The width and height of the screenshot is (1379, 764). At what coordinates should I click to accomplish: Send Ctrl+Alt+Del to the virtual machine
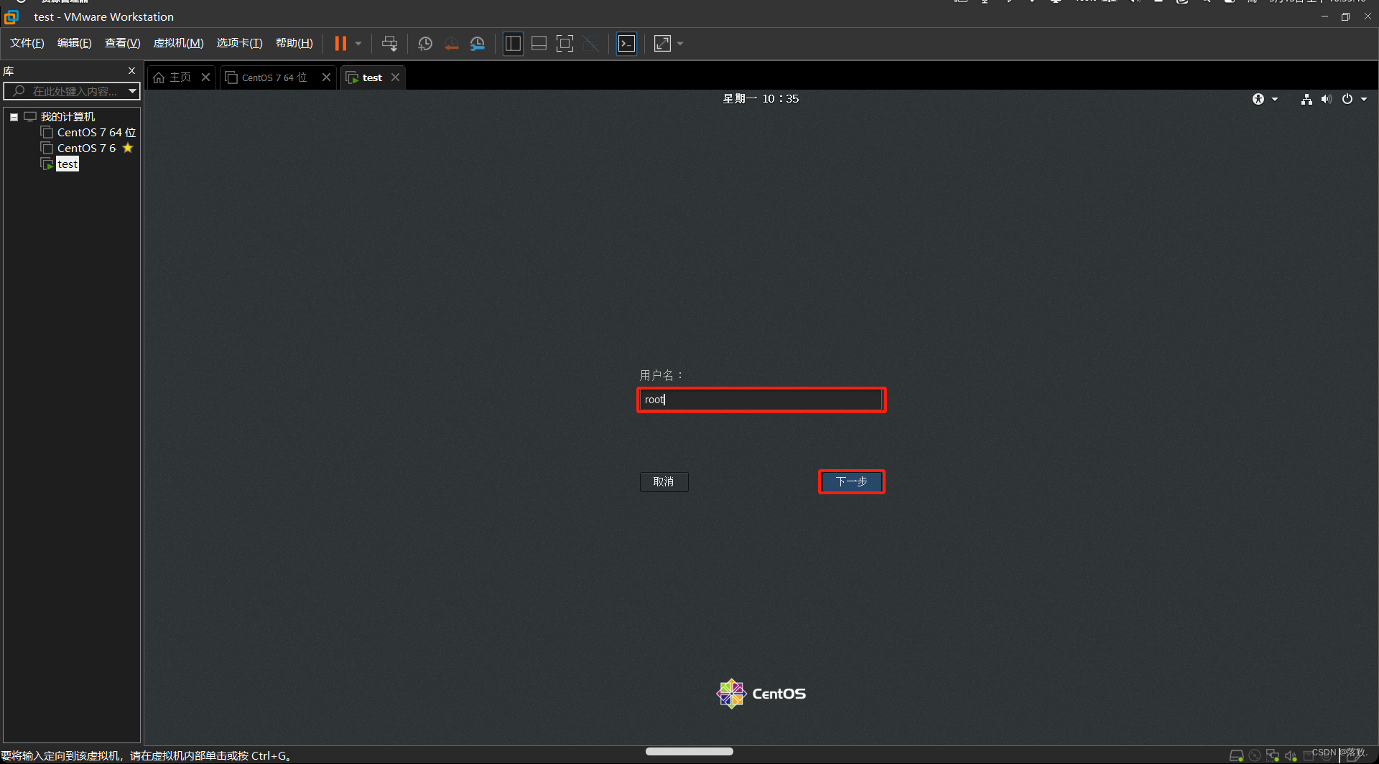pyautogui.click(x=389, y=44)
